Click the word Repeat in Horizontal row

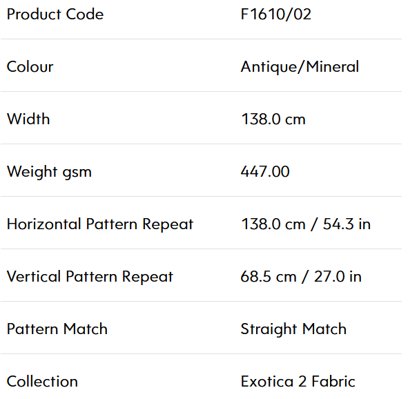click(x=168, y=225)
